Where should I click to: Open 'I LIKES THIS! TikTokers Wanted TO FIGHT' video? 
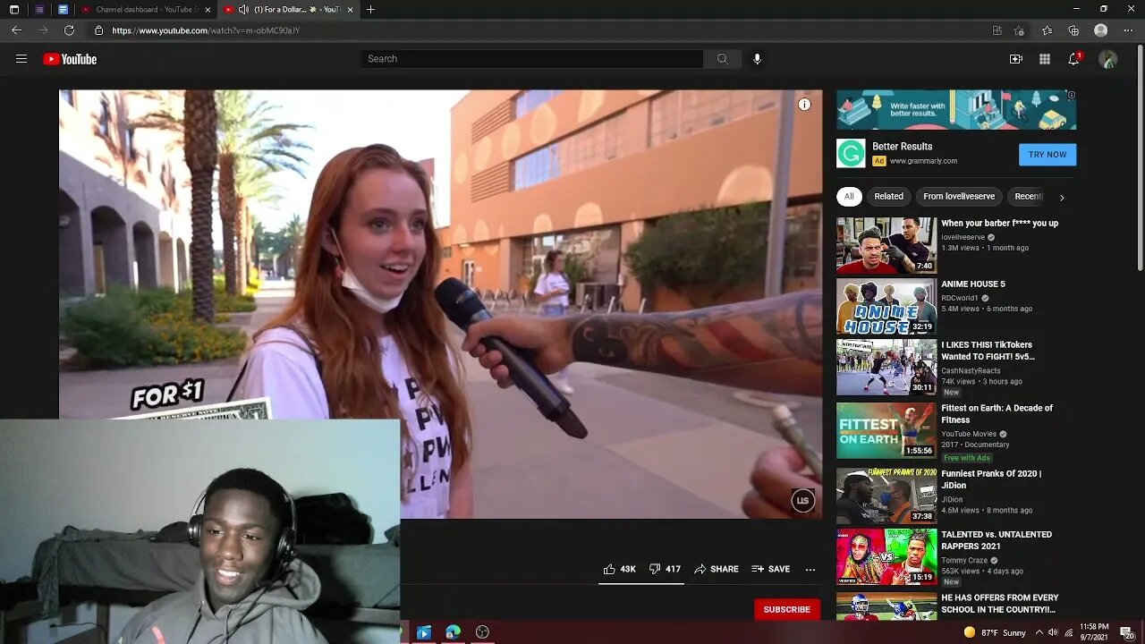click(988, 351)
